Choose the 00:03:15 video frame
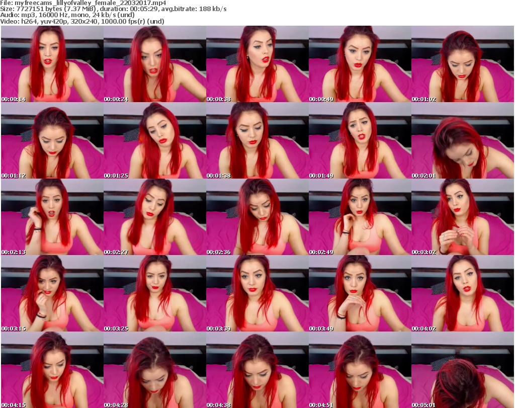Screen dimensions: 515x408 (x=52, y=294)
